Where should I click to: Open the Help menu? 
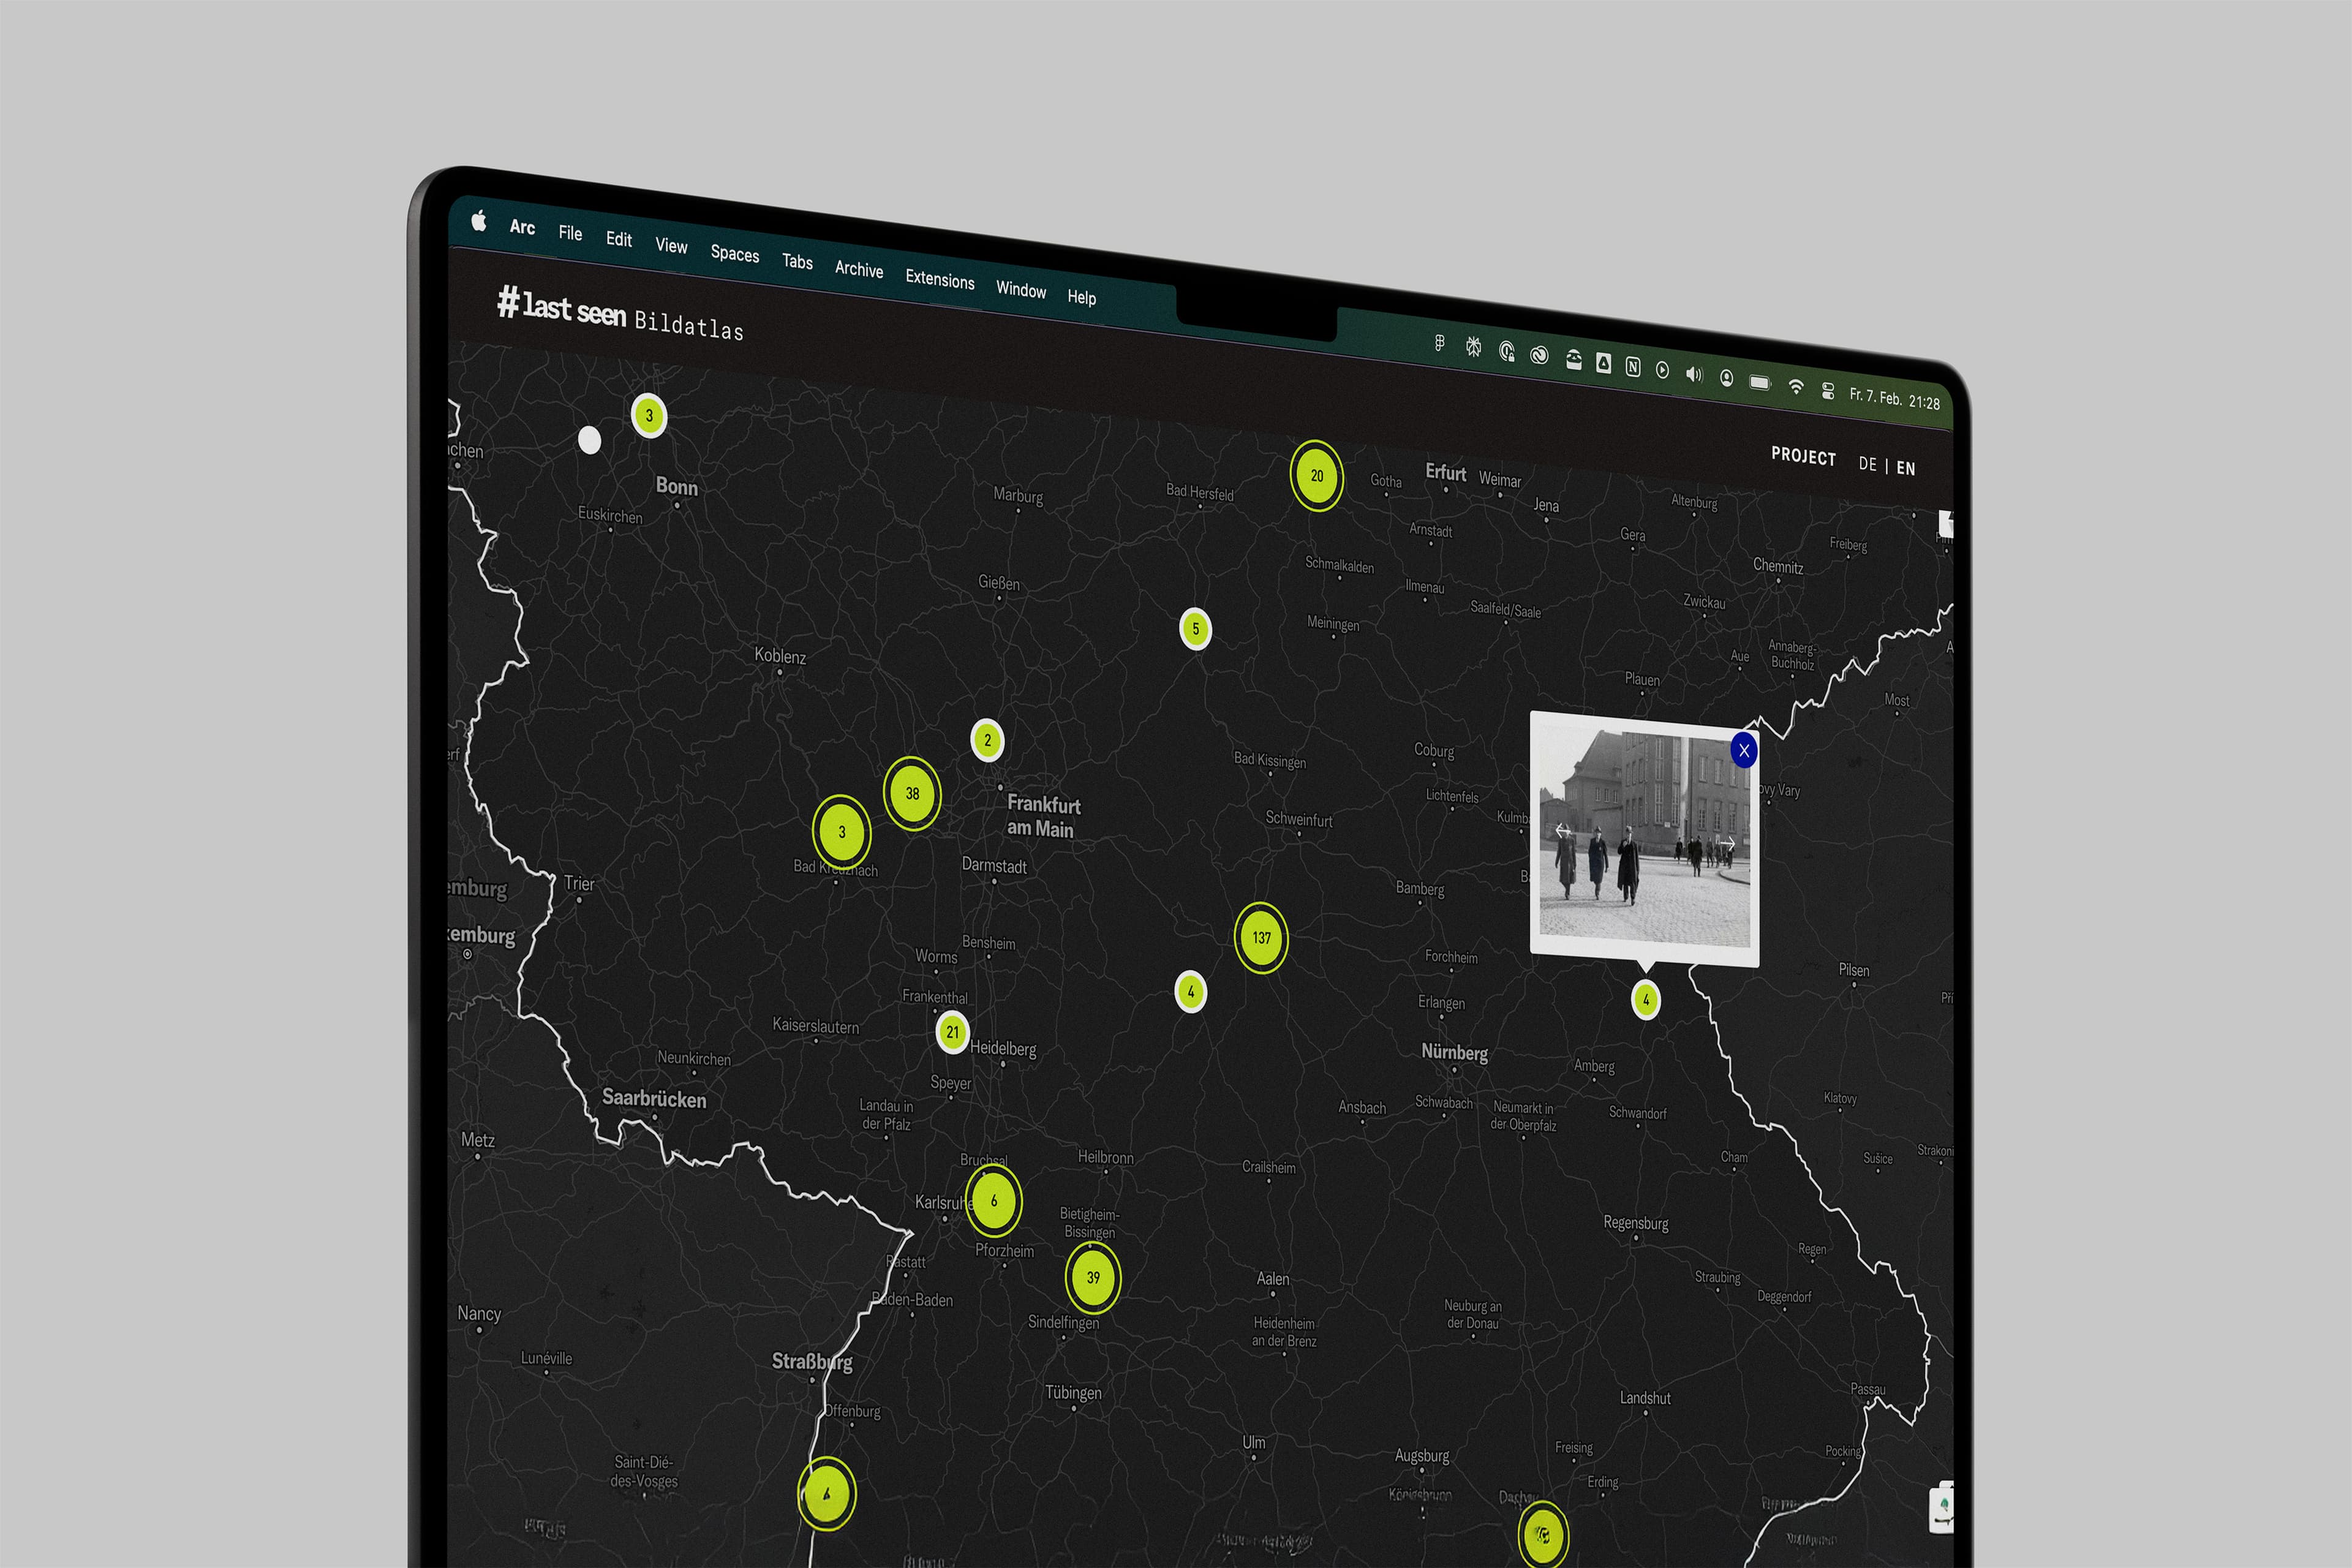click(x=1082, y=297)
